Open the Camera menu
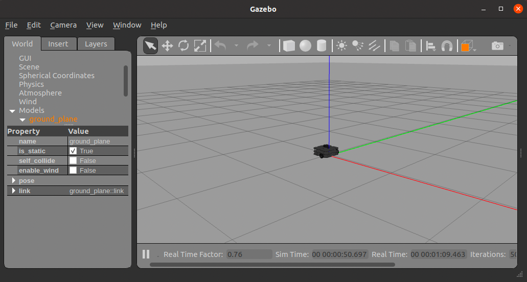This screenshot has width=527, height=282. 63,25
